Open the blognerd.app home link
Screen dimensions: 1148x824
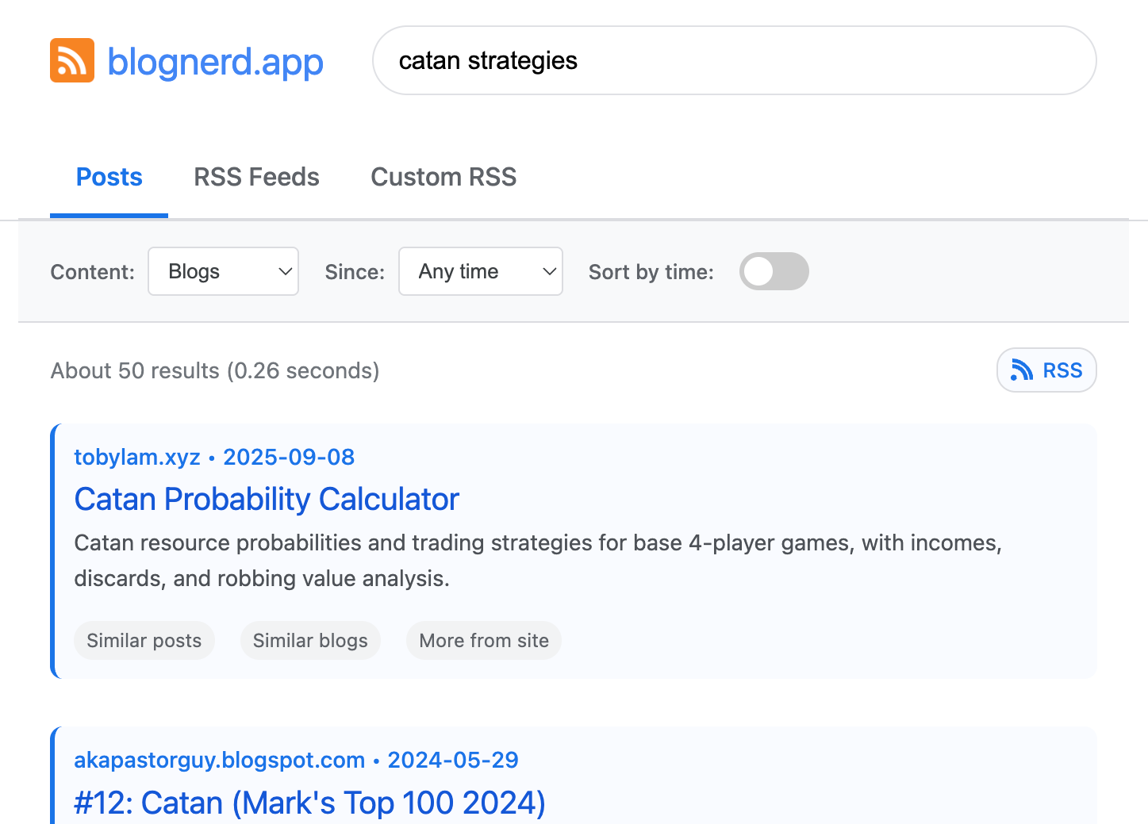click(215, 62)
